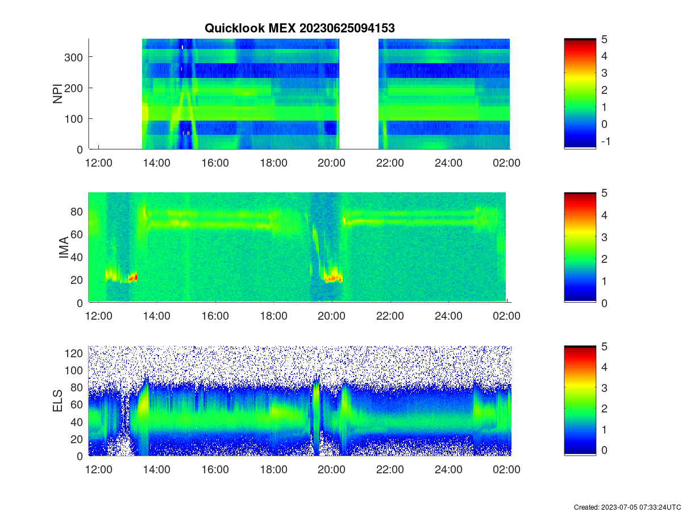Click the 12:00 tick under IMA plot

(98, 316)
